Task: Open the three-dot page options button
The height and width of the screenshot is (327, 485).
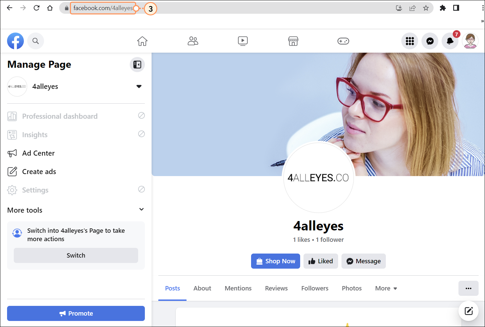Action: click(x=469, y=288)
